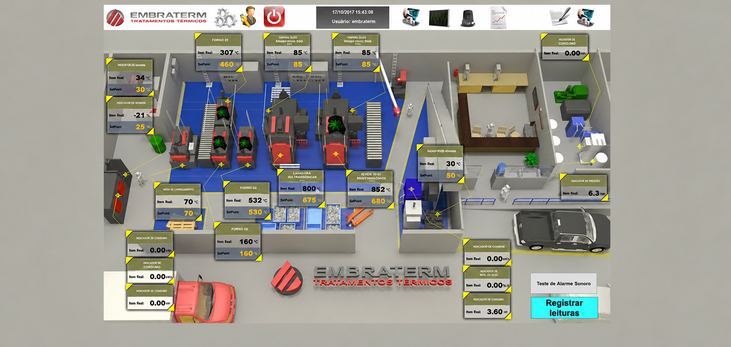Open the report document with chart icon
This screenshot has width=731, height=347.
(498, 18)
